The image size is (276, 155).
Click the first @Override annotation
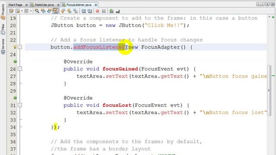tap(78, 62)
